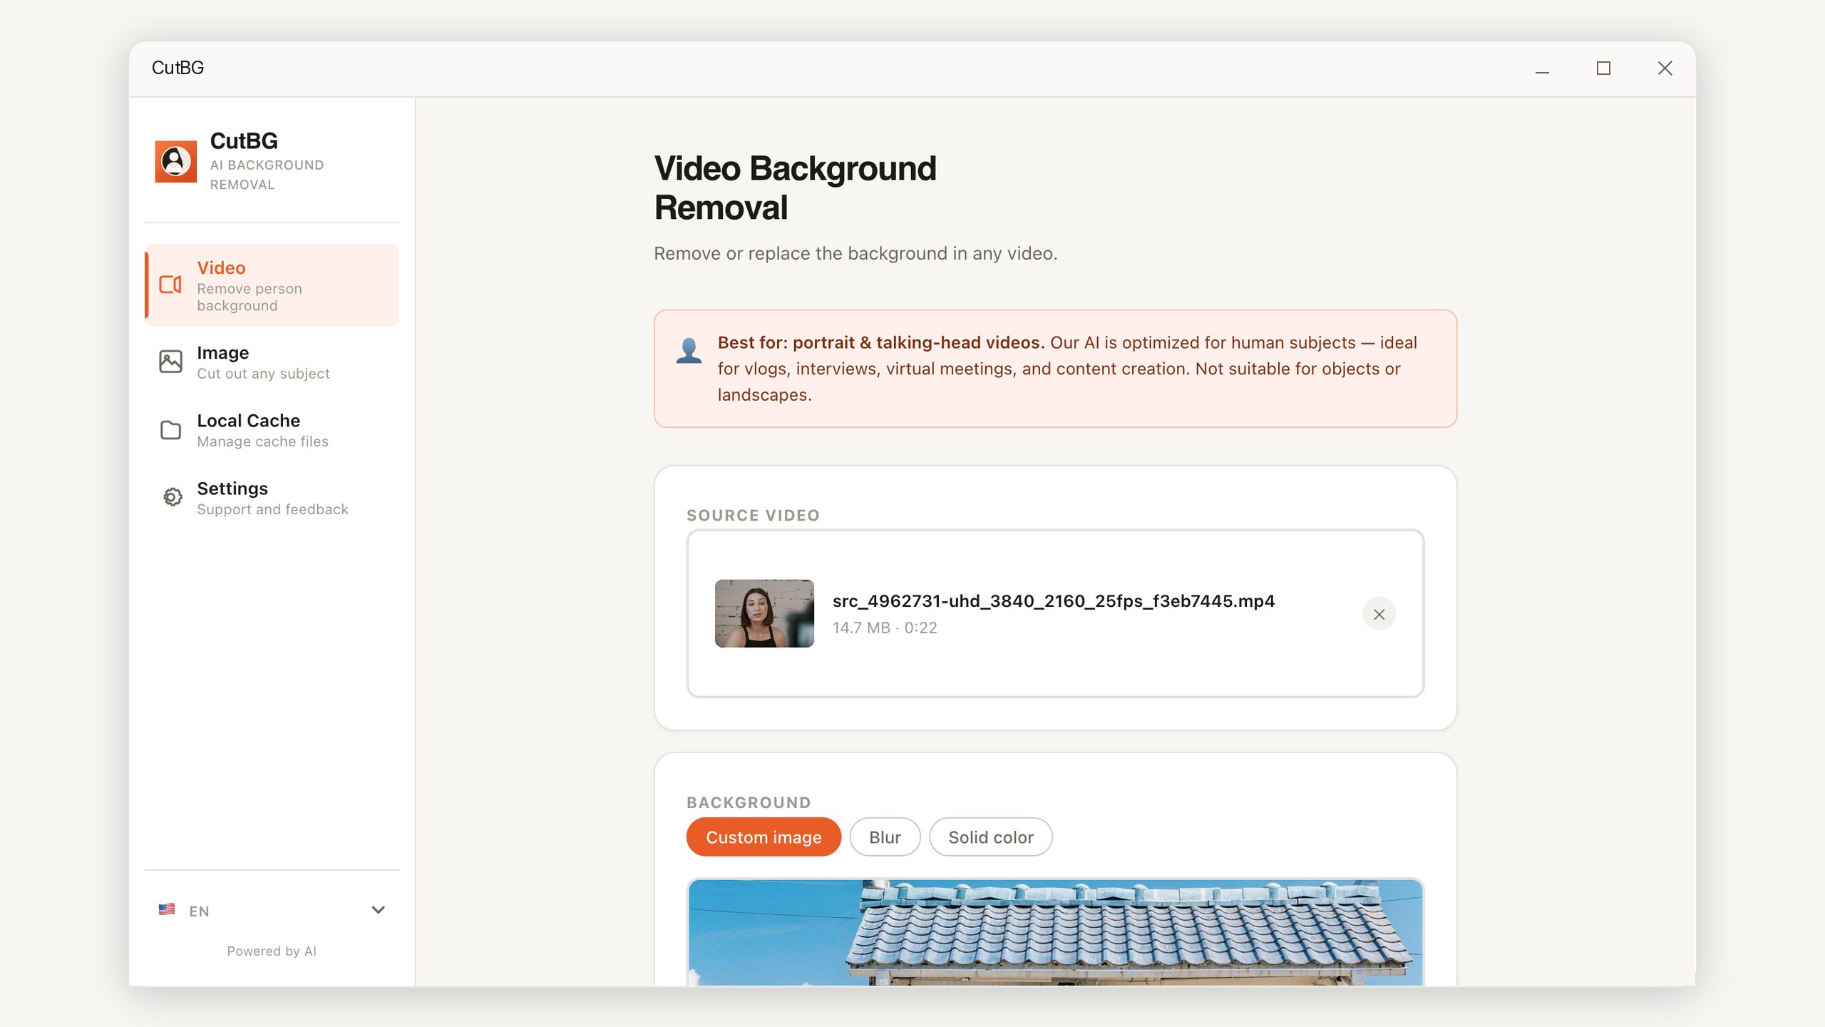The height and width of the screenshot is (1027, 1825).
Task: Open the EN language selector
Action: click(272, 910)
